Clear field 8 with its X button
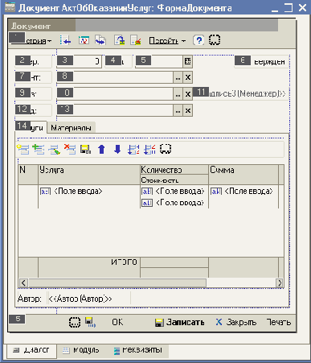 pyautogui.click(x=188, y=77)
